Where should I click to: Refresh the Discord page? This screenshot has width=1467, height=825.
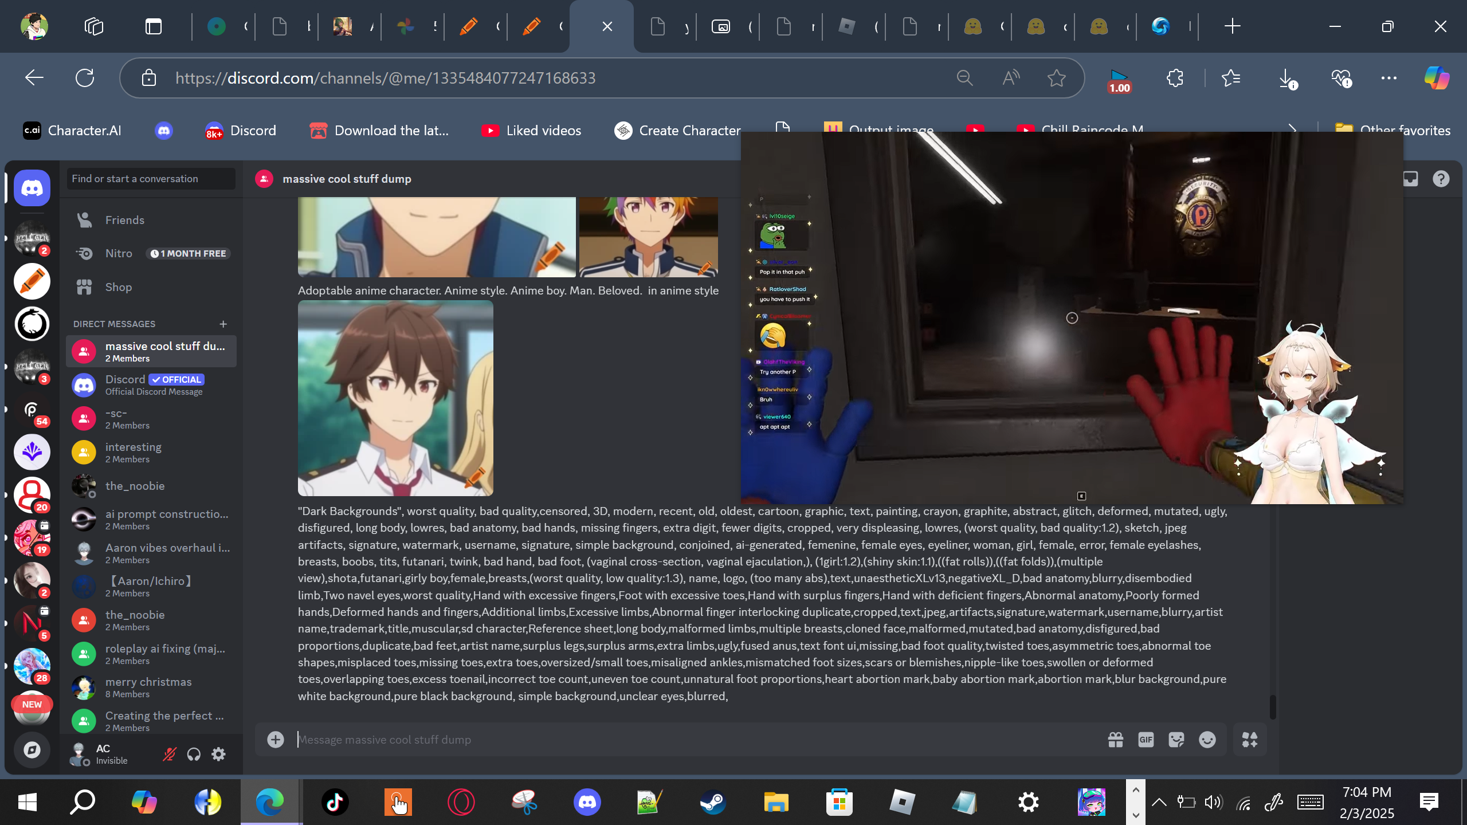pos(85,78)
